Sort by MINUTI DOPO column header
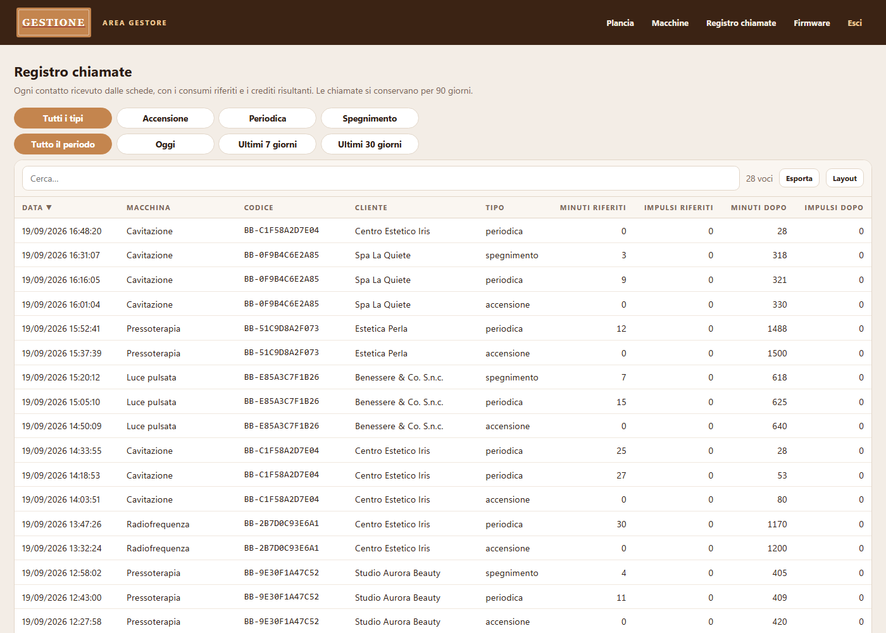Image resolution: width=886 pixels, height=633 pixels. tap(759, 208)
